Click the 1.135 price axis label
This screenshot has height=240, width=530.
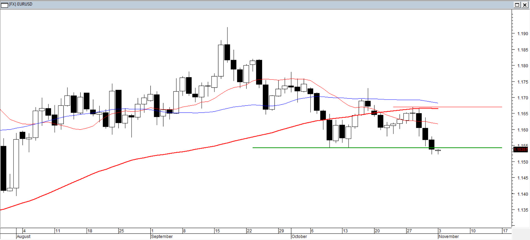522,210
